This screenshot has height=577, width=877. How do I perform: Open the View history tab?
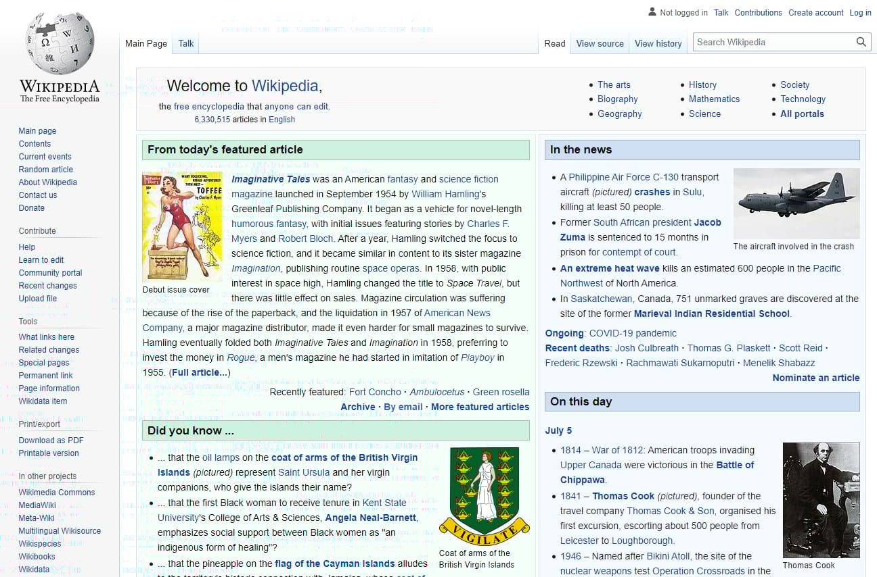pyautogui.click(x=658, y=43)
